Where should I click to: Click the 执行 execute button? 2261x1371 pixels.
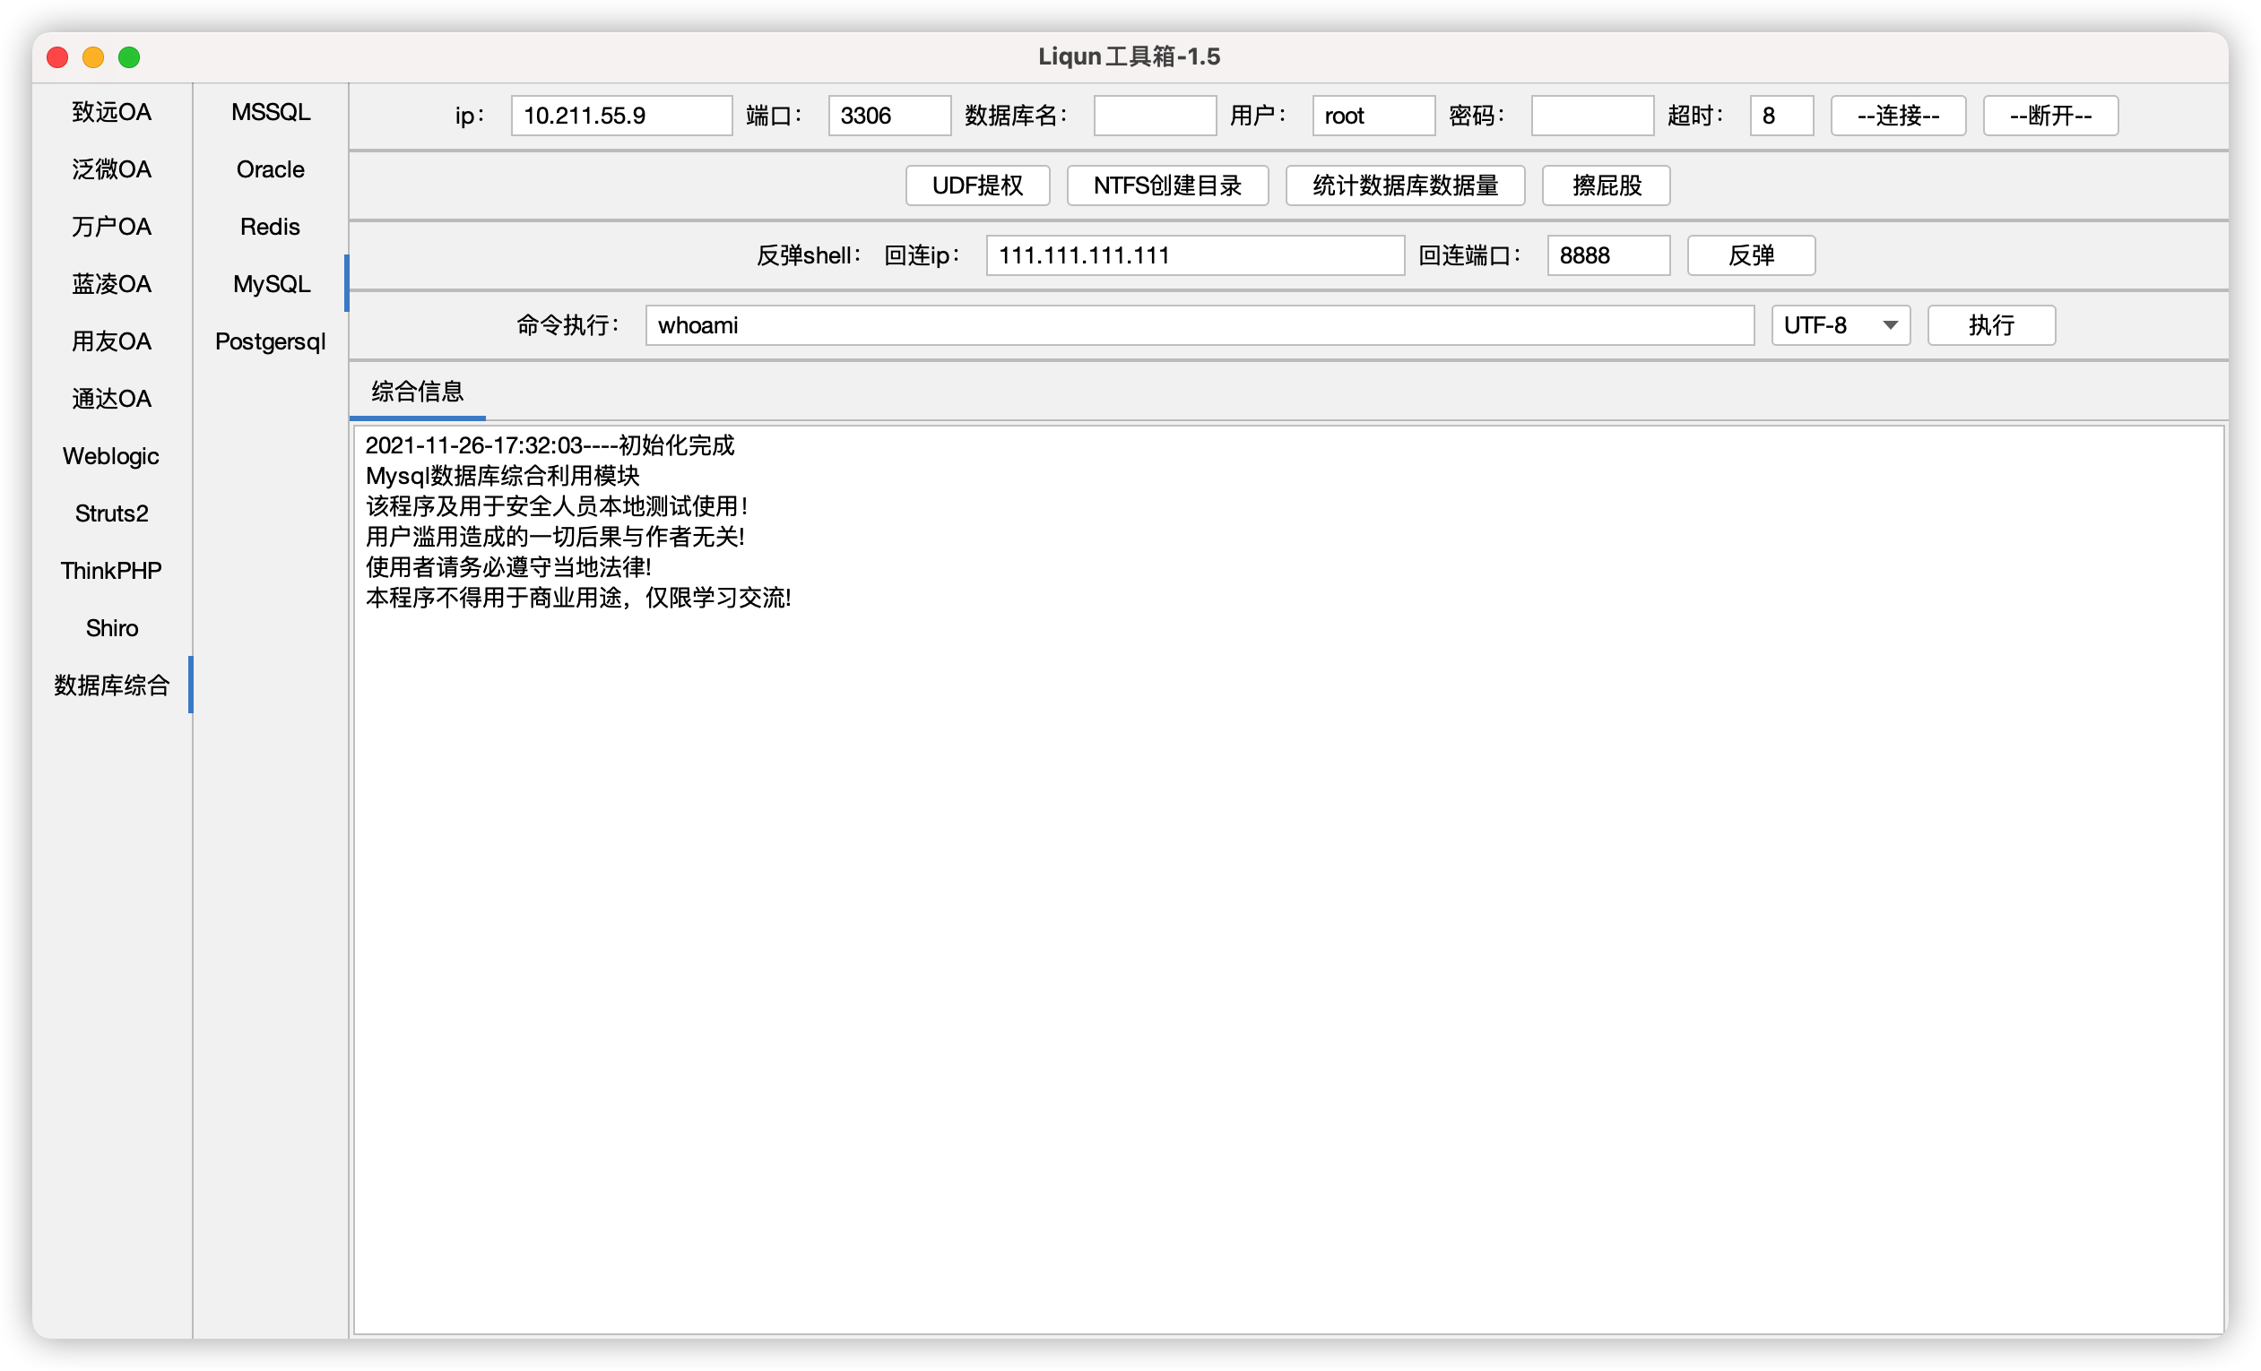pyautogui.click(x=1990, y=325)
